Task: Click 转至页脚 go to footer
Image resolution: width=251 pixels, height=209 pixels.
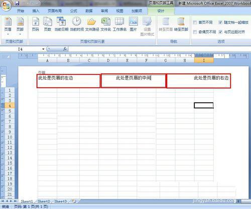Action: [181, 24]
